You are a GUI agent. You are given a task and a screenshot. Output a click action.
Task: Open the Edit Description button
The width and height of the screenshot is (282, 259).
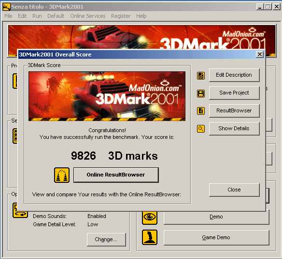pos(234,75)
